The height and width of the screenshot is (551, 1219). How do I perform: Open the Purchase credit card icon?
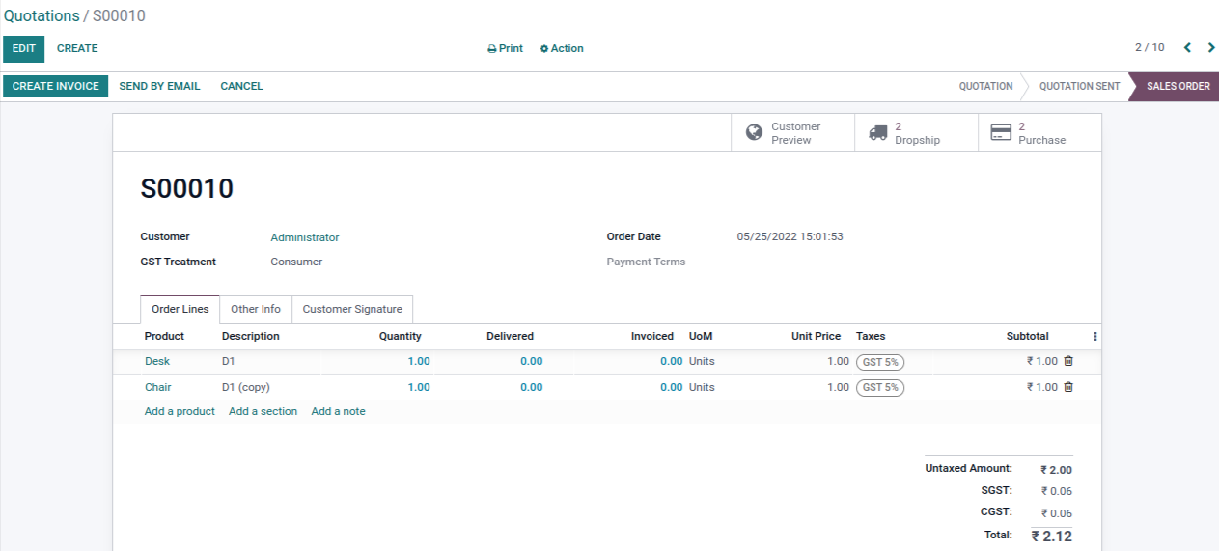[1001, 132]
